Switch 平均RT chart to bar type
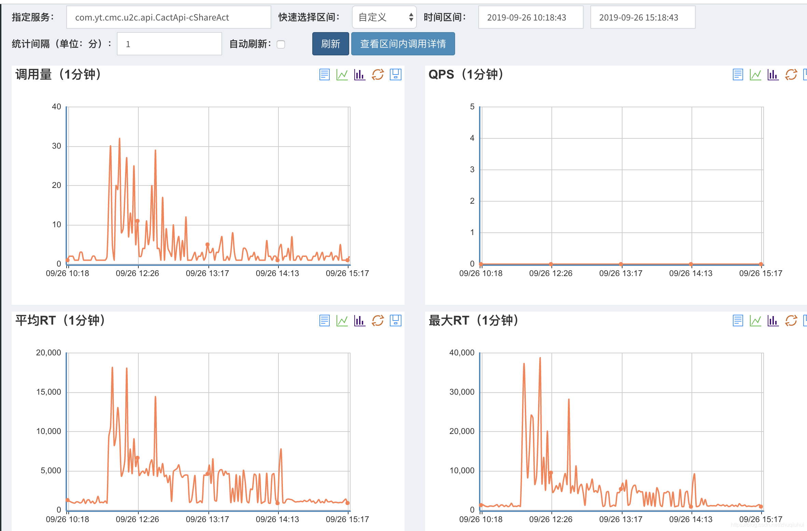Viewport: 807px width, 531px height. [359, 321]
